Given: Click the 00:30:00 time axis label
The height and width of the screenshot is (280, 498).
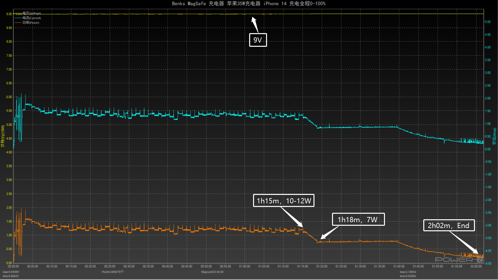Looking at the screenshot, I should click(129, 266).
